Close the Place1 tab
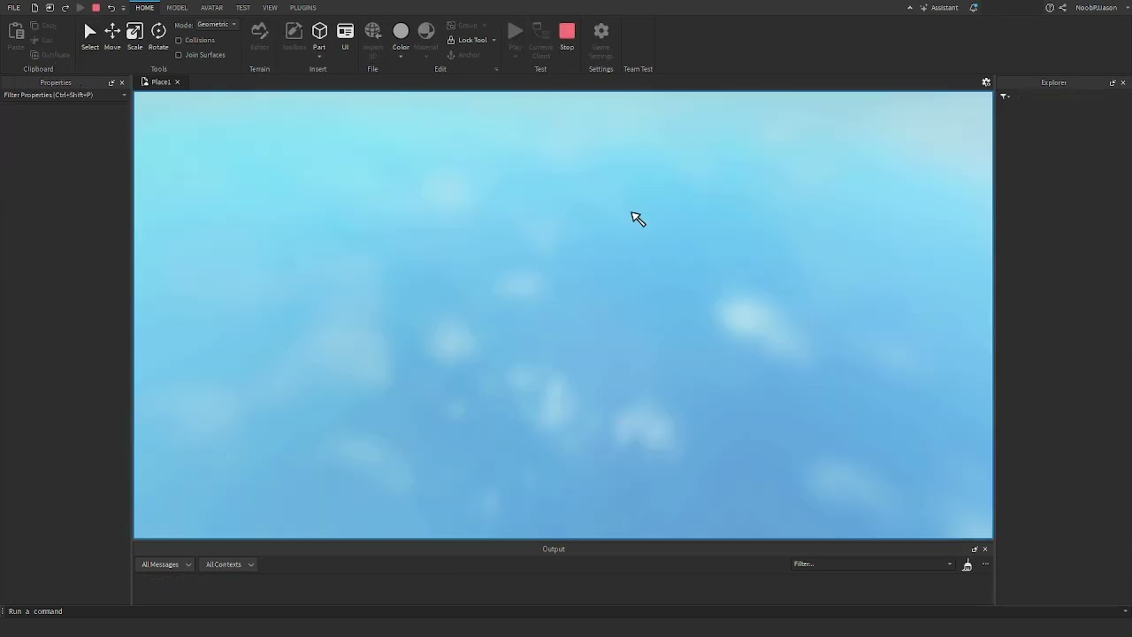The height and width of the screenshot is (637, 1132). (x=177, y=82)
